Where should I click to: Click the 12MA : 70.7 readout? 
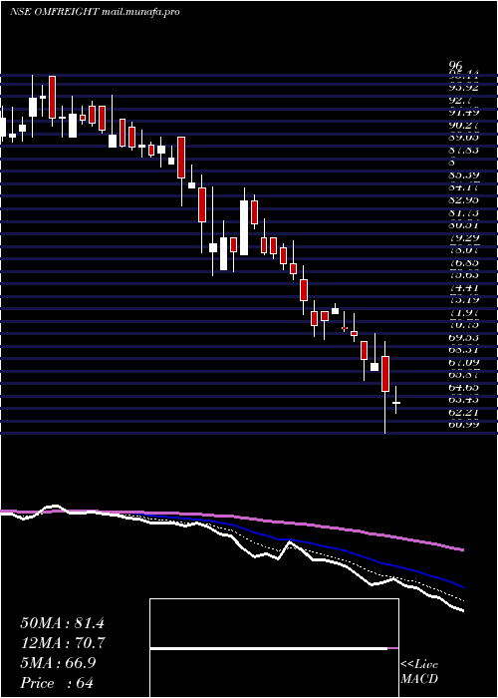tap(62, 643)
